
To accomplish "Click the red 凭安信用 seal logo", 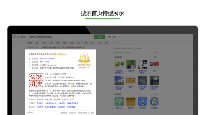I will 36,80.
